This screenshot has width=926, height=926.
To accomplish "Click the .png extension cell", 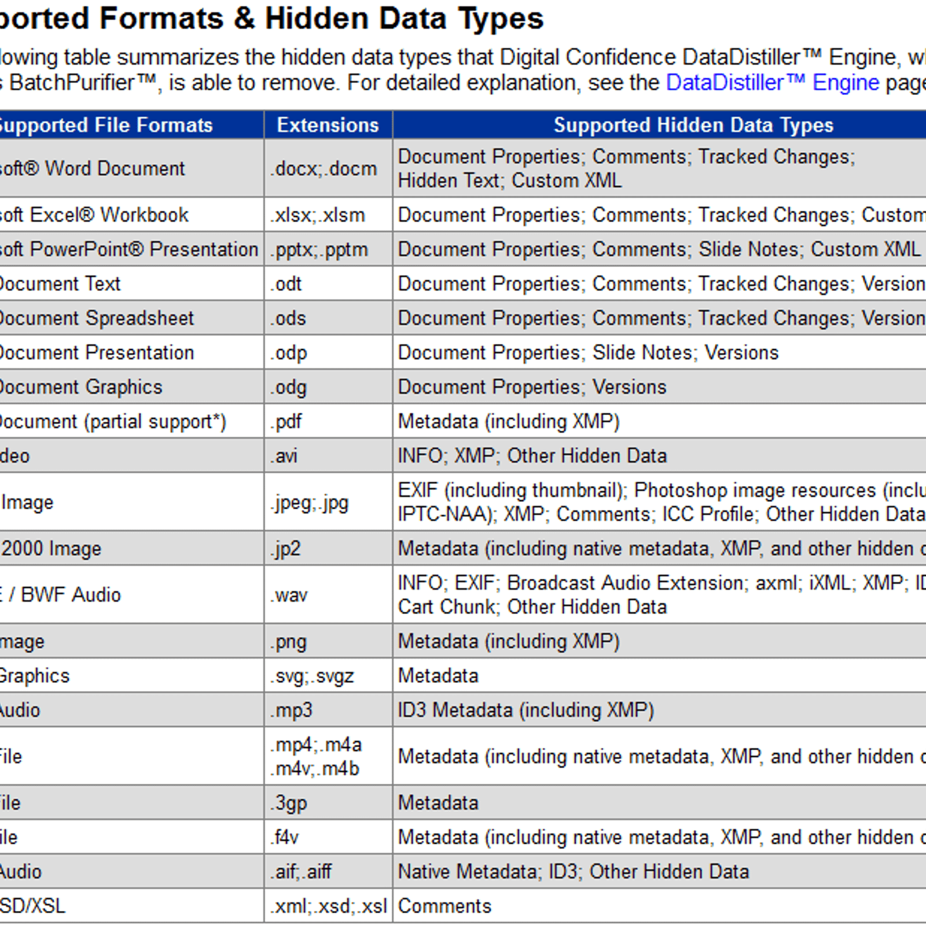I will [328, 641].
